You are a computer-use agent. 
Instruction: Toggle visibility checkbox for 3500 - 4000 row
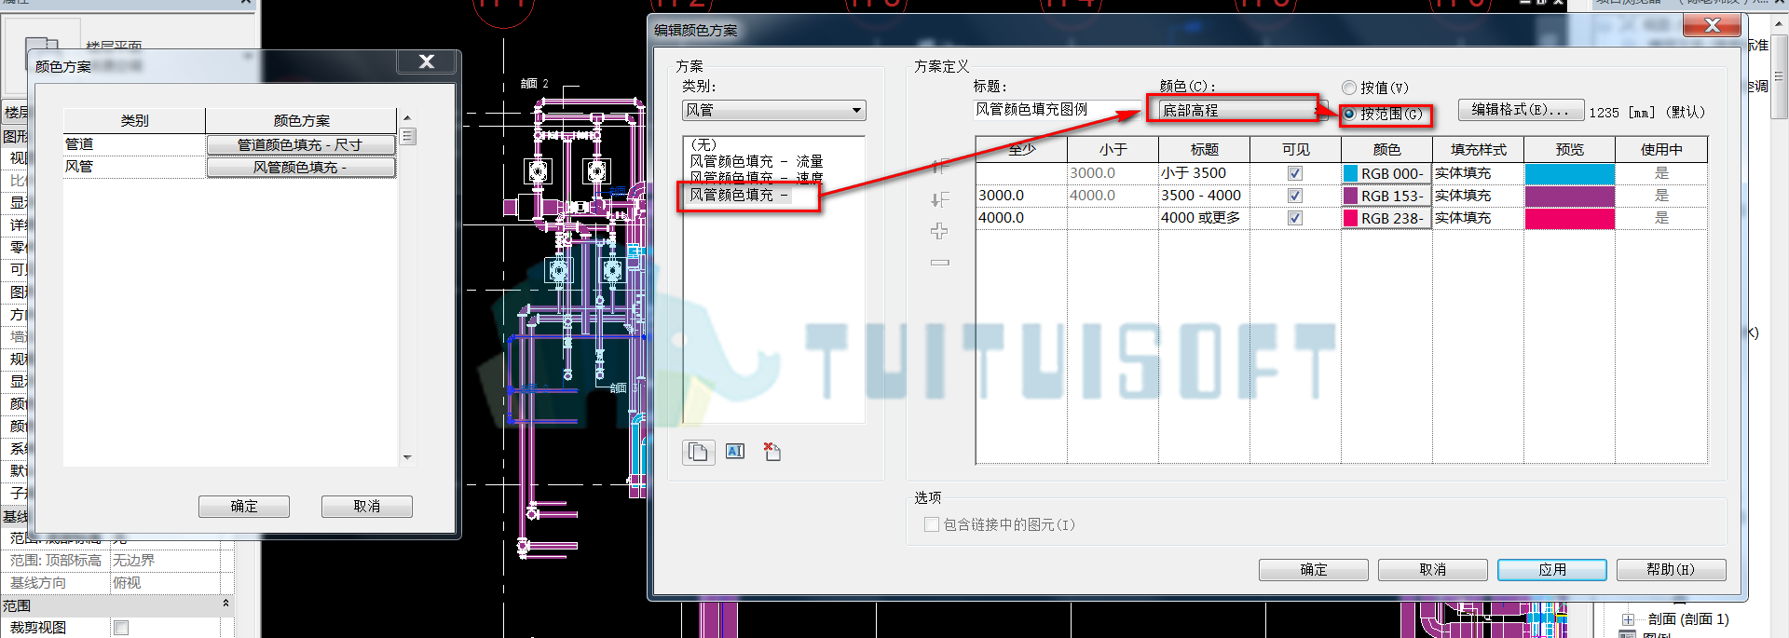1295,196
